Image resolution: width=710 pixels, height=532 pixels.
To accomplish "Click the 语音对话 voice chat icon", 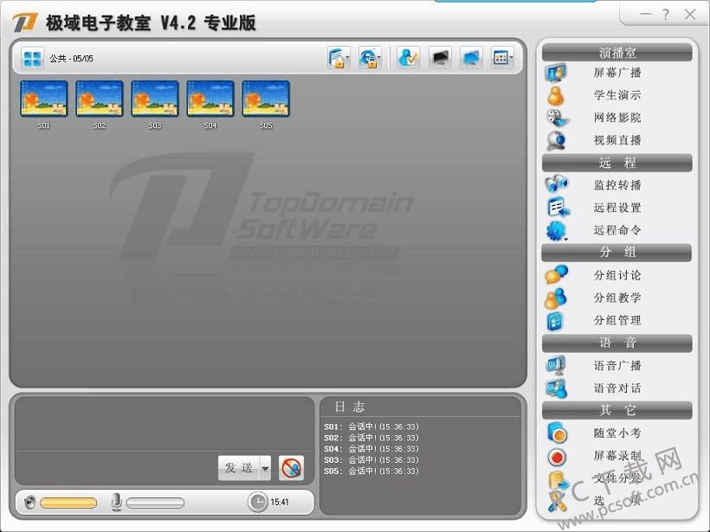I will (557, 388).
